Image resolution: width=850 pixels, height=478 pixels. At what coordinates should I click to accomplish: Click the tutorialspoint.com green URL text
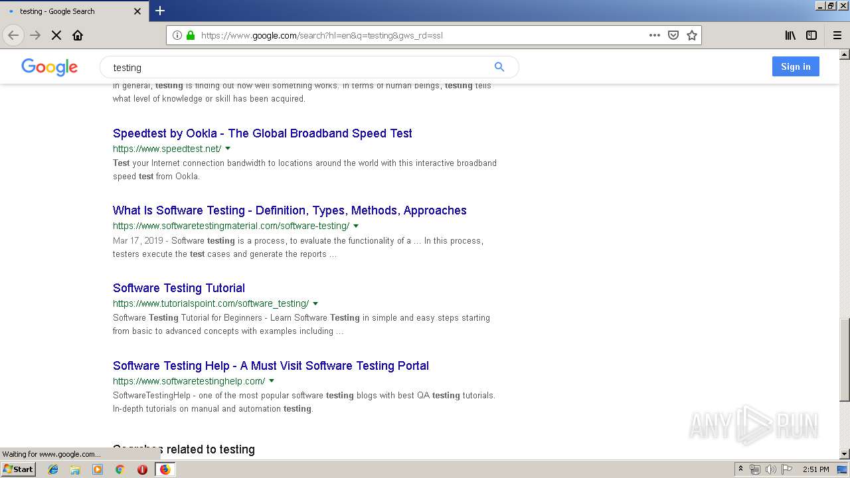tap(211, 303)
